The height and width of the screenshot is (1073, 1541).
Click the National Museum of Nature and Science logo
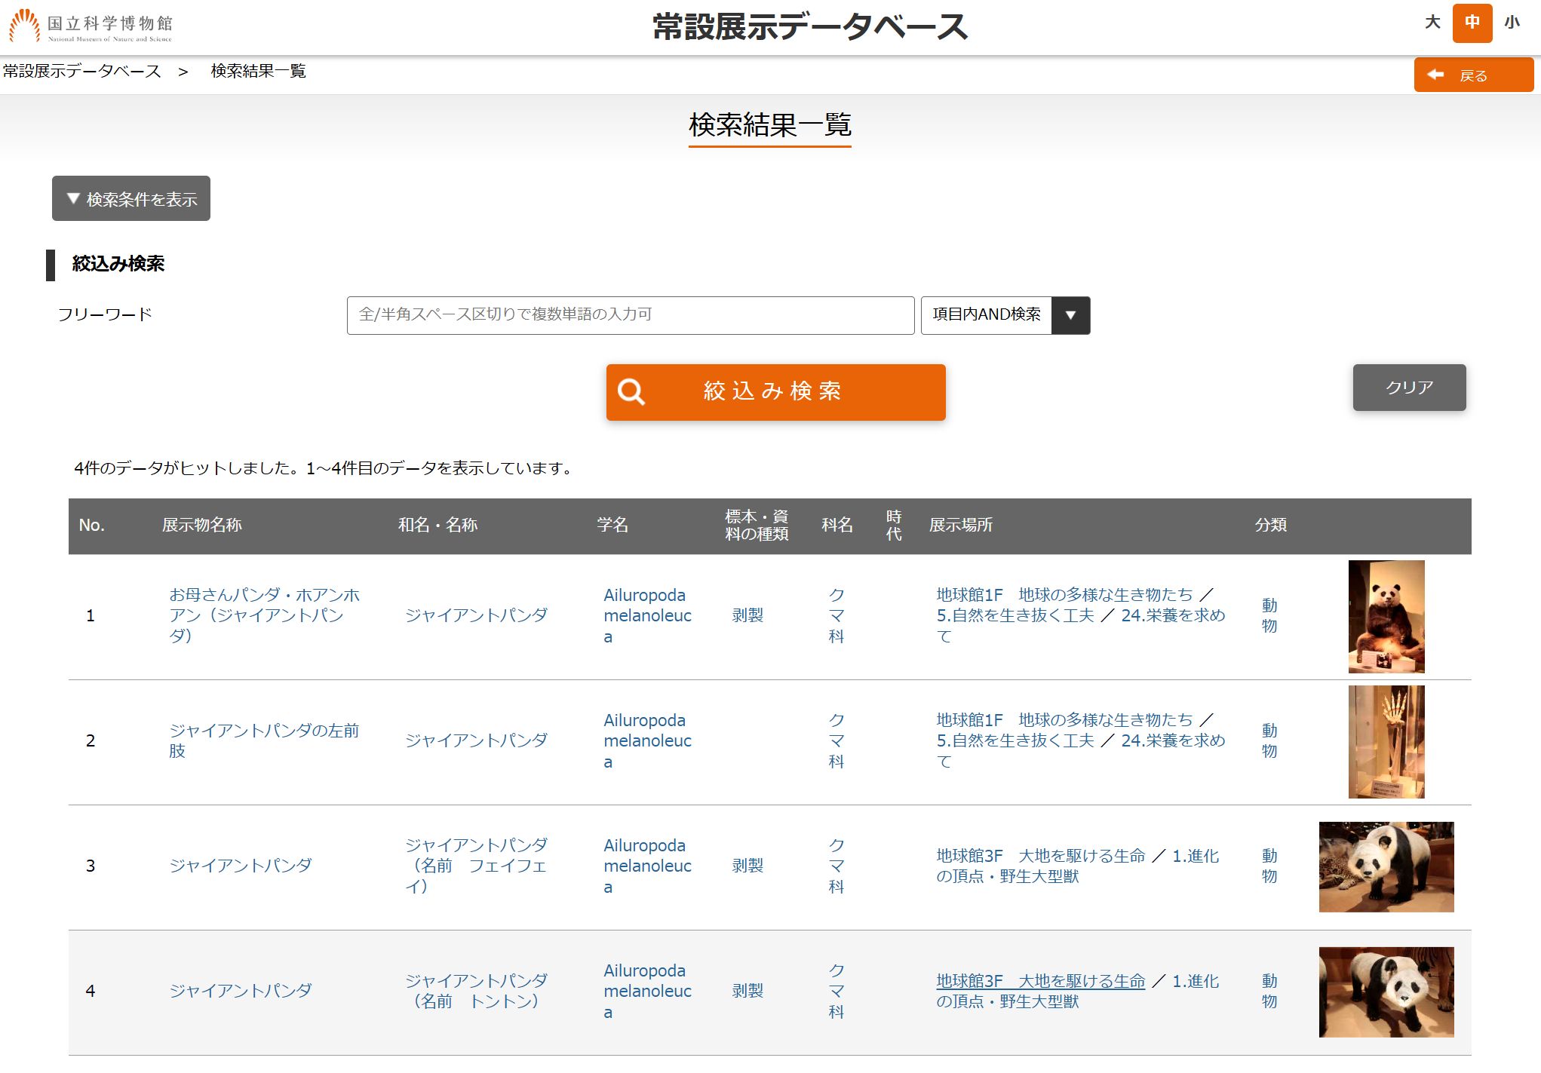[91, 26]
